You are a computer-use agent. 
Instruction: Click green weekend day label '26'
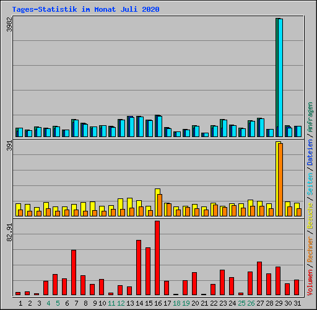251,303
